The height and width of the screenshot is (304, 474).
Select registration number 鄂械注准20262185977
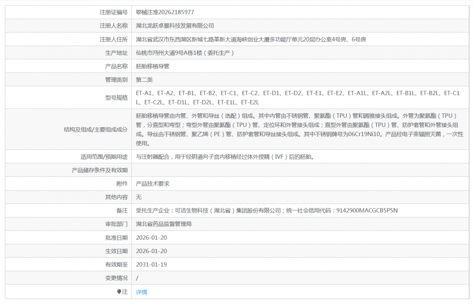[x=165, y=12]
